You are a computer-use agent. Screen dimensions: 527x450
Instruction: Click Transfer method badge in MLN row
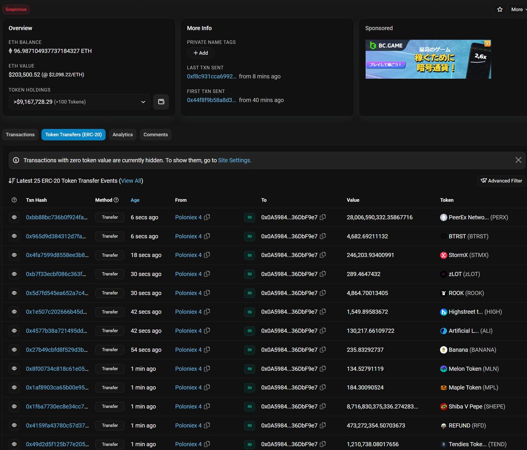pyautogui.click(x=110, y=369)
